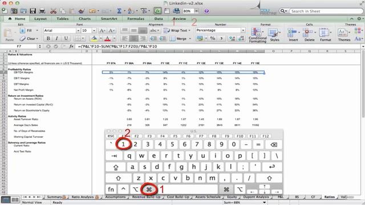Viewport: 365px width, 205px height.
Task: Open the font size 10 dropdown
Action: coord(94,30)
